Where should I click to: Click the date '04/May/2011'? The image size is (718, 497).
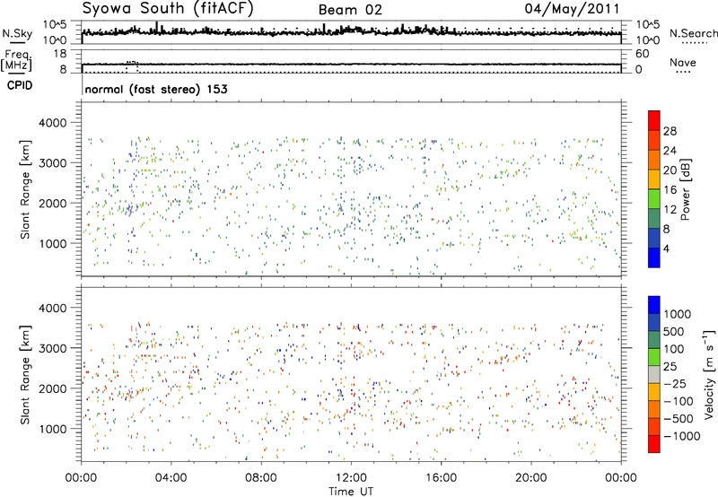pyautogui.click(x=572, y=9)
